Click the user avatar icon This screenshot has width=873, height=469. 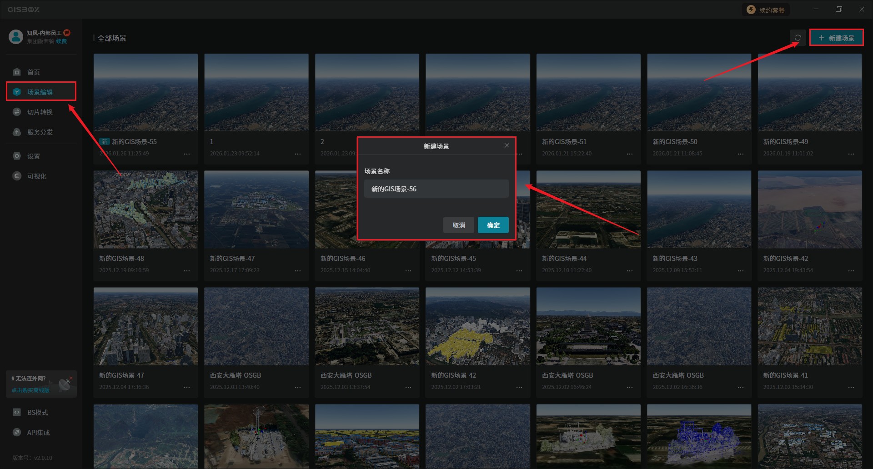[x=16, y=37]
